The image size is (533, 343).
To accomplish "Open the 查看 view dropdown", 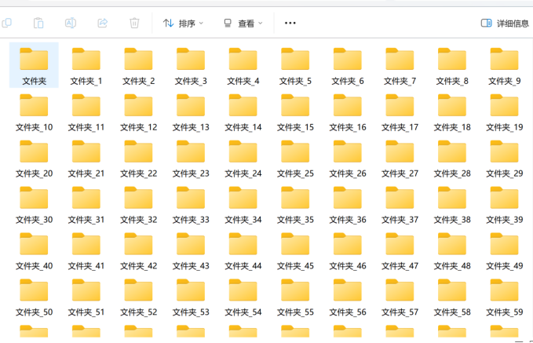I will point(243,23).
